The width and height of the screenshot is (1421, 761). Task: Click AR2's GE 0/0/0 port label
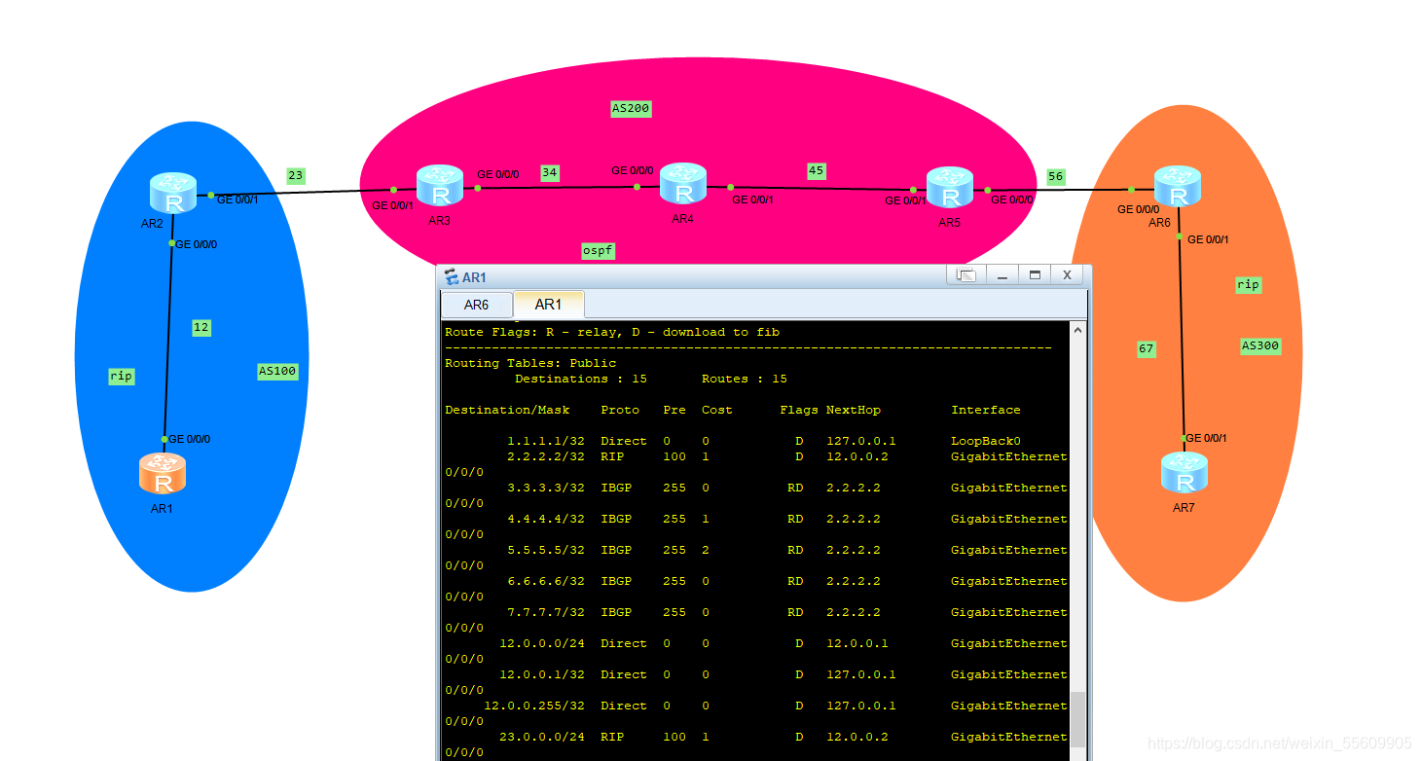tap(197, 244)
